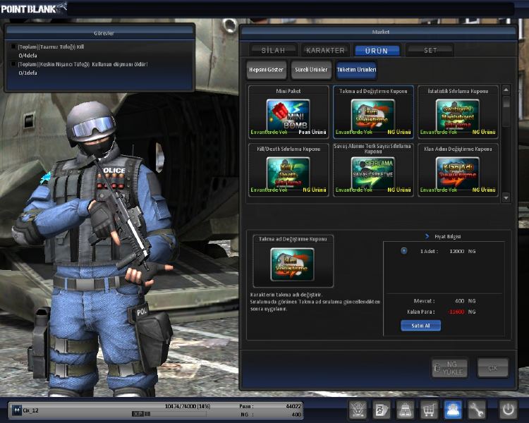Image resolution: width=529 pixels, height=423 pixels.
Task: Click the item list scrollbar thumb
Action: click(506, 102)
